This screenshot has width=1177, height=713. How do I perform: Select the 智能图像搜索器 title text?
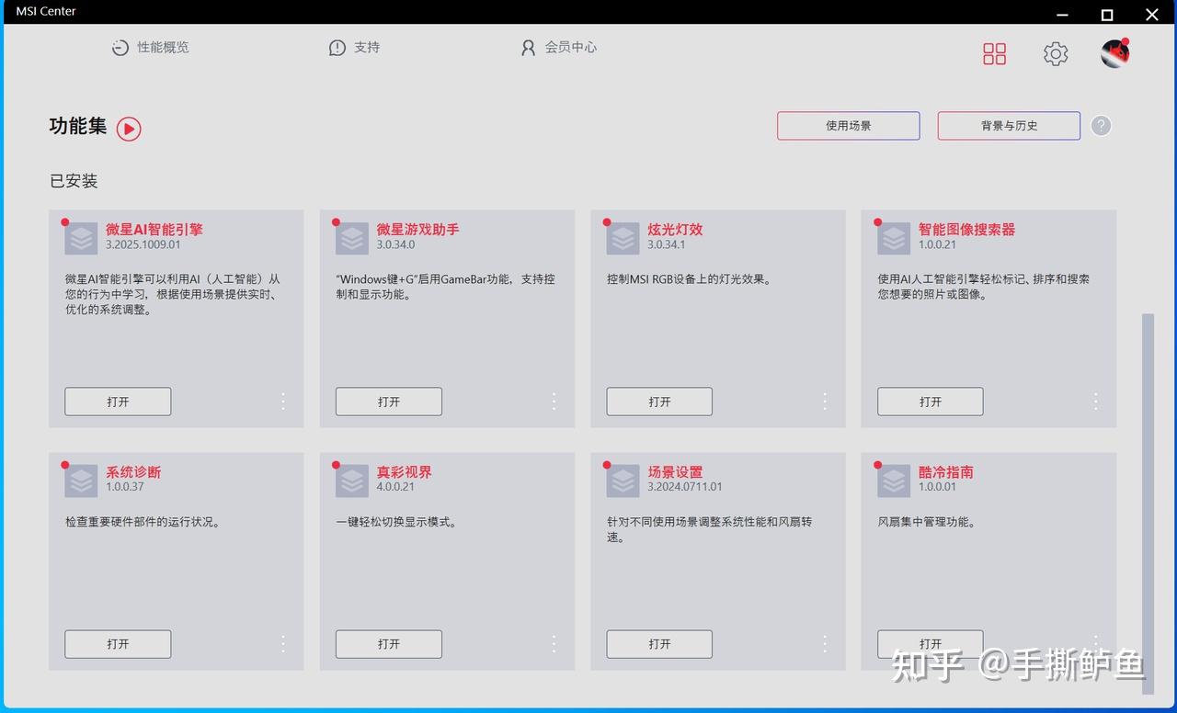coord(966,230)
